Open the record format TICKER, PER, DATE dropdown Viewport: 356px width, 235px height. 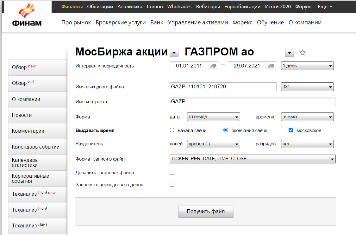253,159
